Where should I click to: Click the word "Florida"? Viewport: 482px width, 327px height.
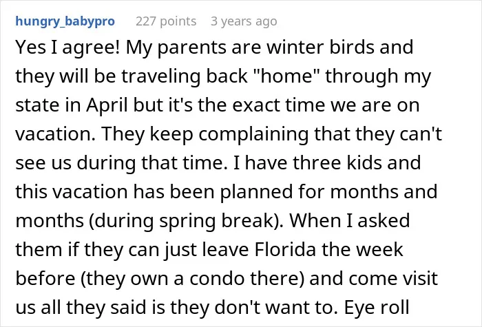(285, 249)
